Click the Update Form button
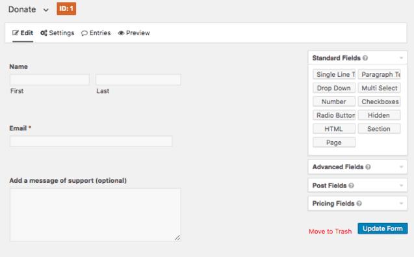This screenshot has width=414, height=257. (383, 229)
